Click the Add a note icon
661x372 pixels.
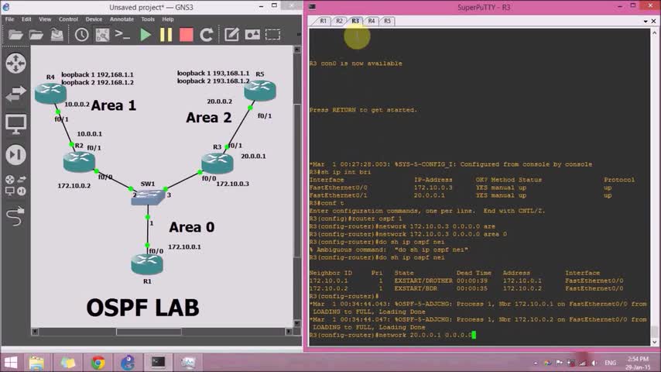pos(231,35)
